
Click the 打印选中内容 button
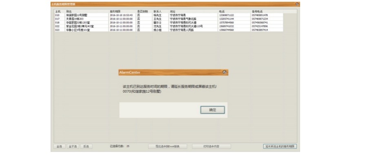[x=211, y=146]
